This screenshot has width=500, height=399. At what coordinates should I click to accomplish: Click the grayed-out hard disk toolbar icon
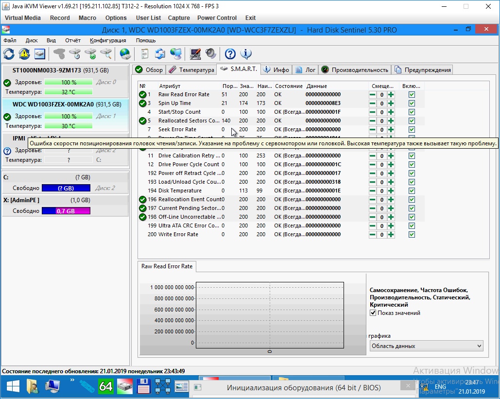[x=59, y=54]
